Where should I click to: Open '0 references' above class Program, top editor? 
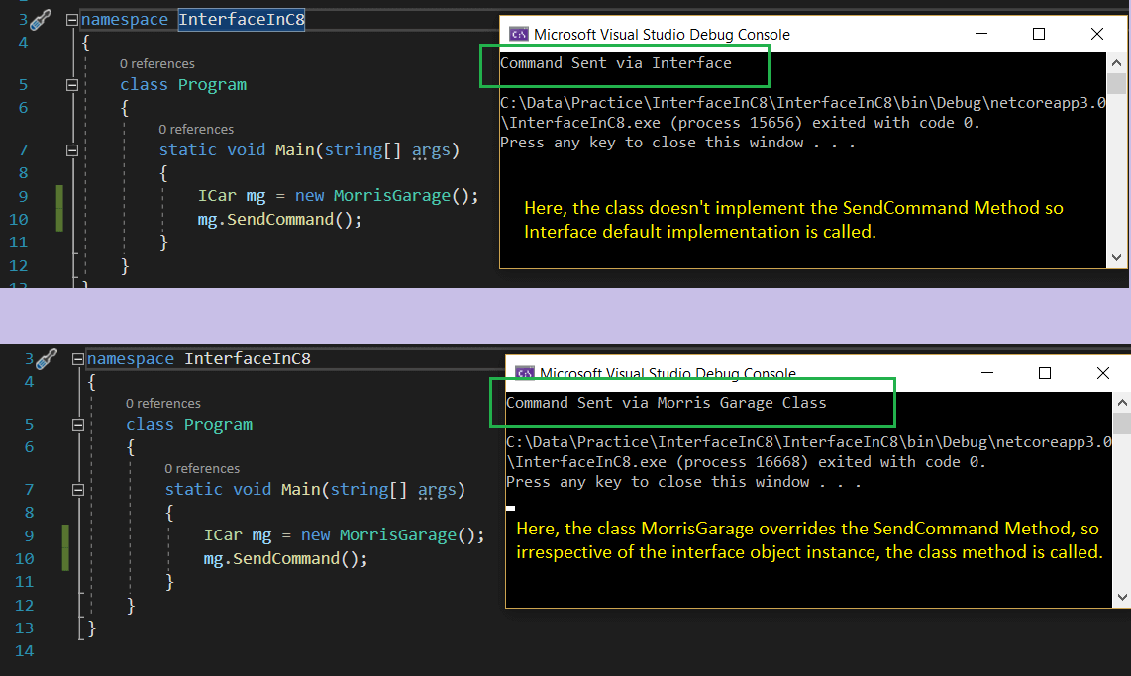(x=157, y=64)
